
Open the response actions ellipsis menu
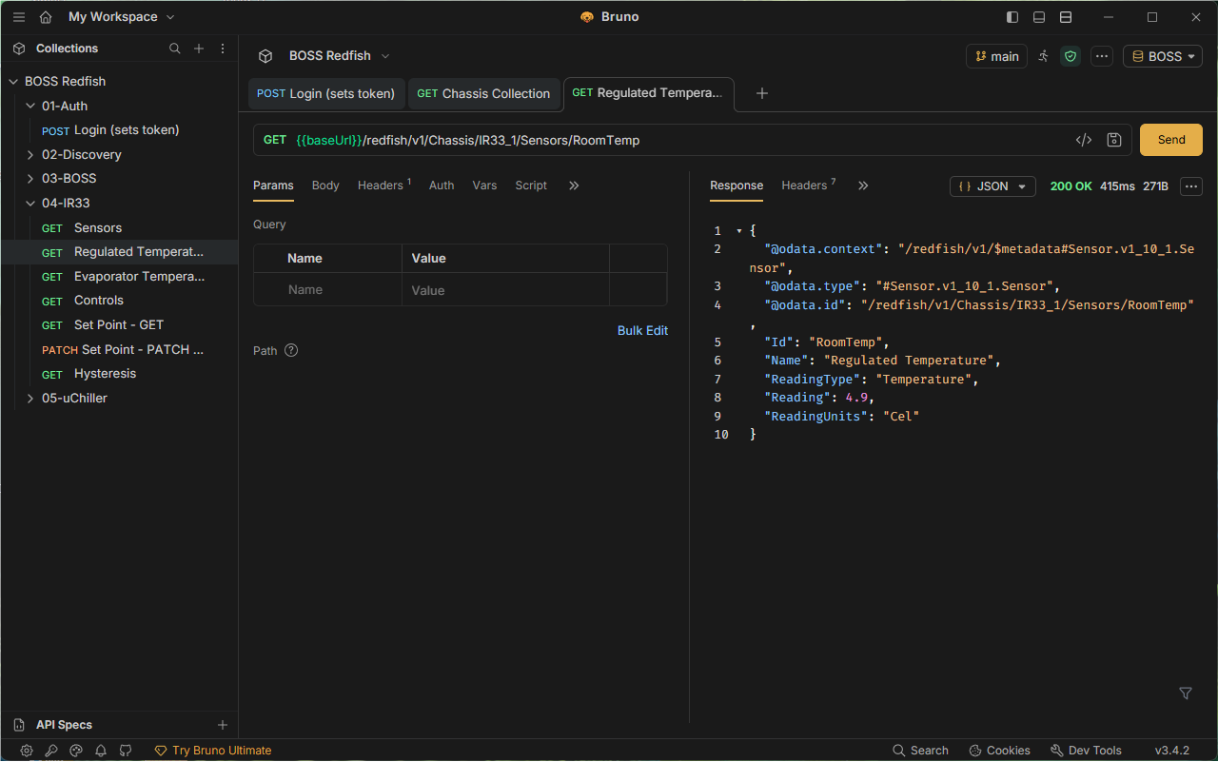(1191, 186)
